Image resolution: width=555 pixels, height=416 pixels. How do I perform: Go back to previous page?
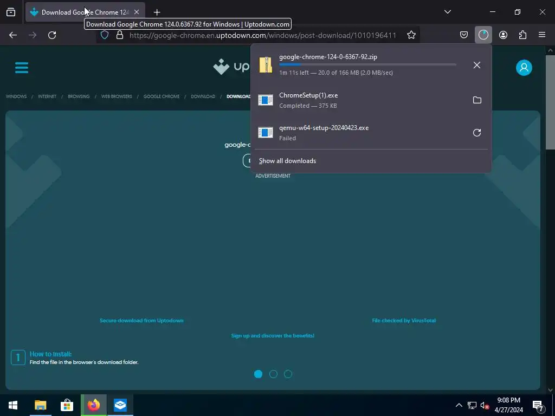[x=13, y=35]
